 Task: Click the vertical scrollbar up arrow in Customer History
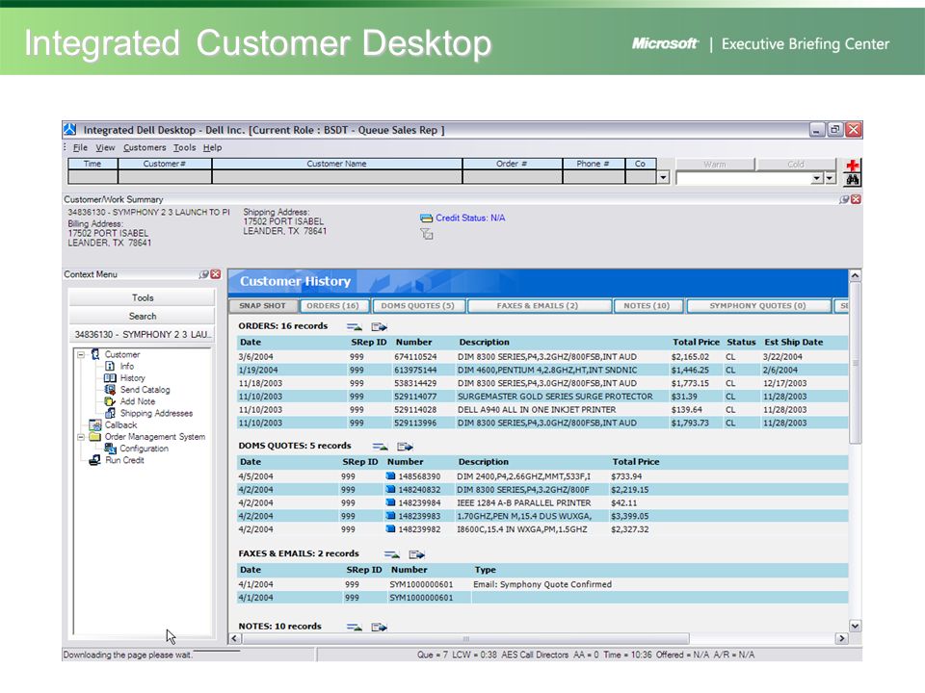[x=855, y=275]
